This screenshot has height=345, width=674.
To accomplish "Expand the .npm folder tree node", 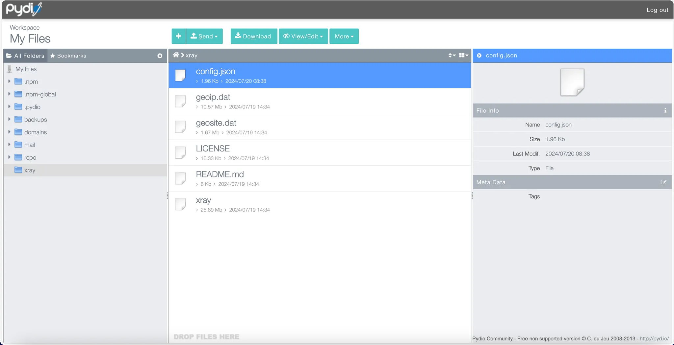I will [9, 81].
